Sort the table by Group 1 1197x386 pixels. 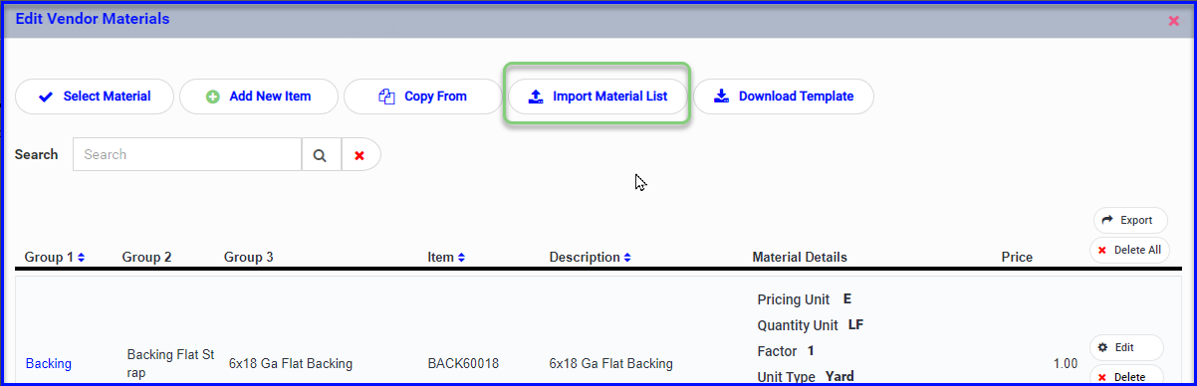(55, 257)
